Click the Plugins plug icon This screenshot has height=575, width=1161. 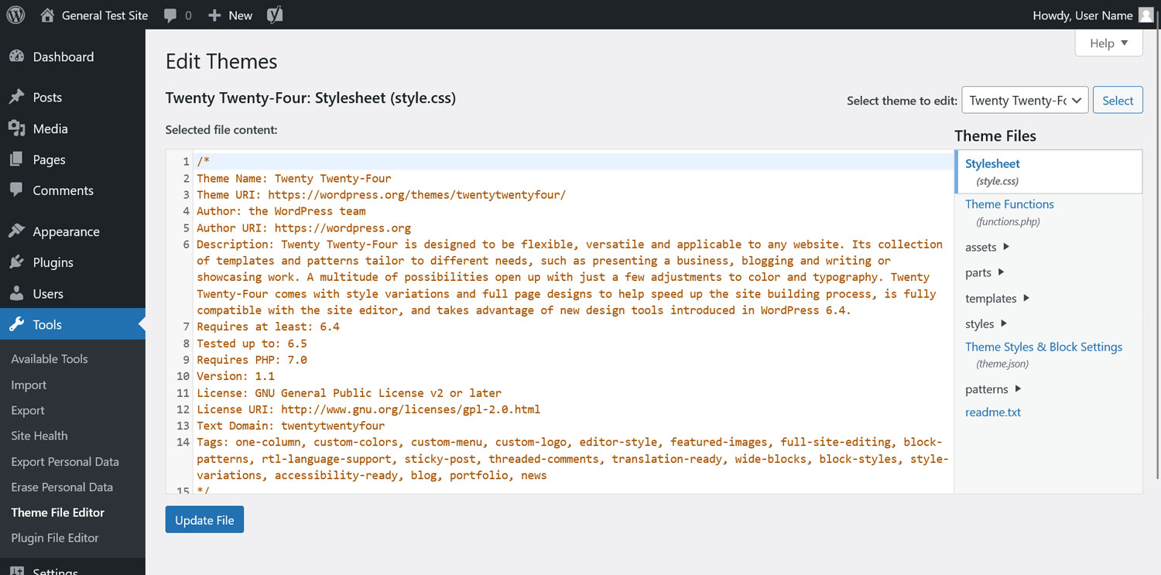(x=17, y=262)
